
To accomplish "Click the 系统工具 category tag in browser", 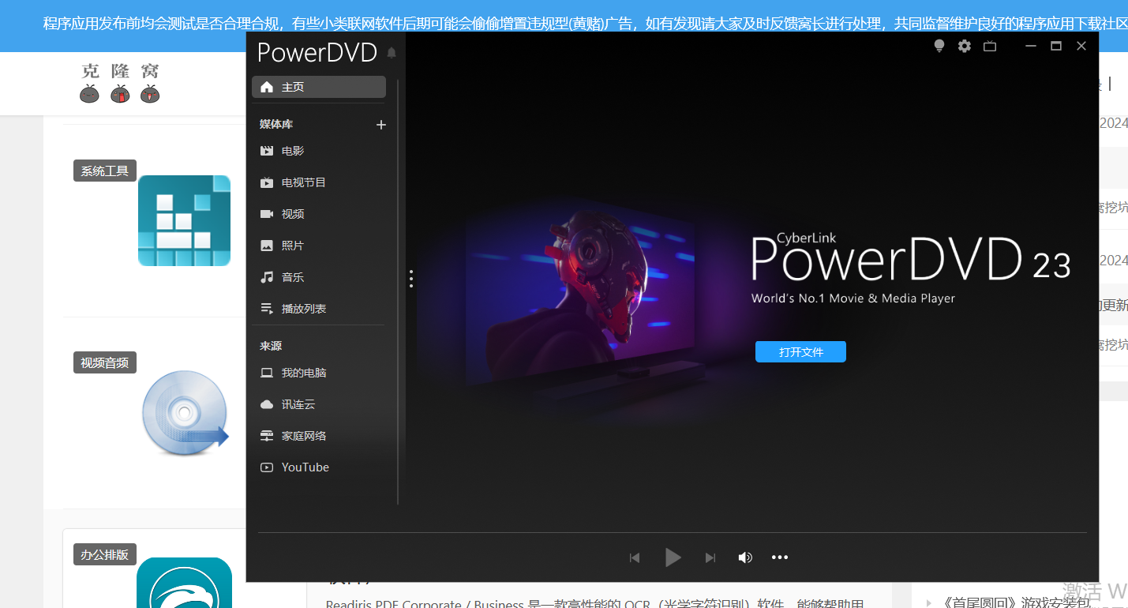I will pos(105,171).
